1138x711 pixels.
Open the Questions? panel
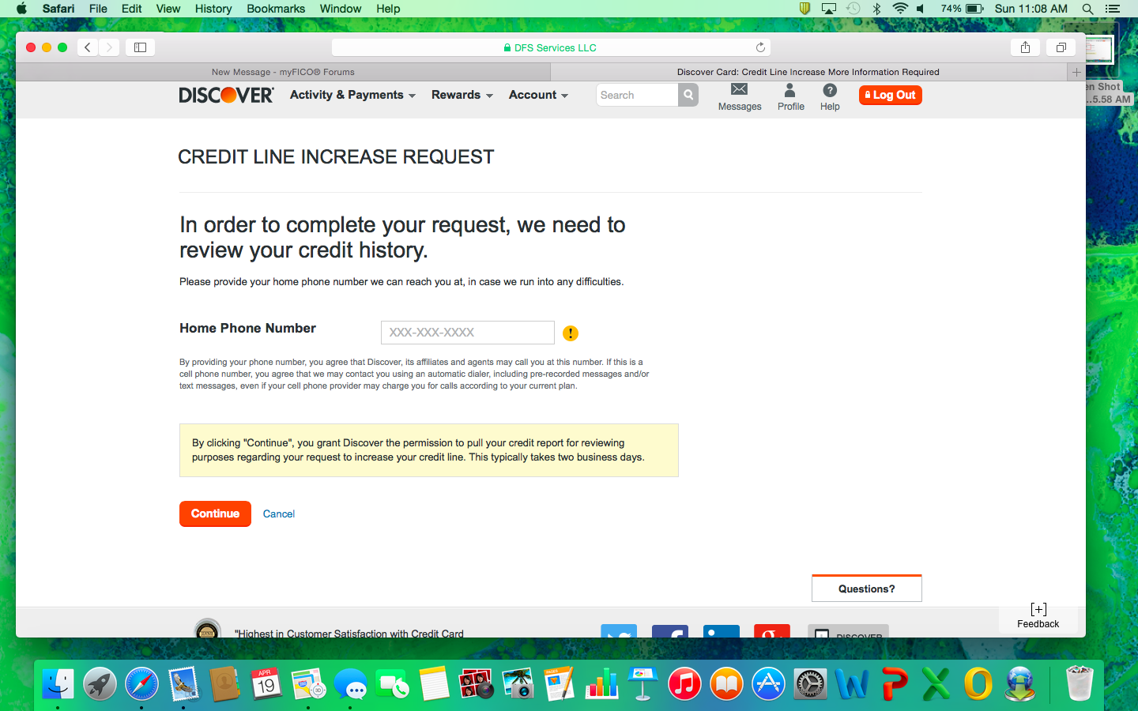(x=867, y=589)
